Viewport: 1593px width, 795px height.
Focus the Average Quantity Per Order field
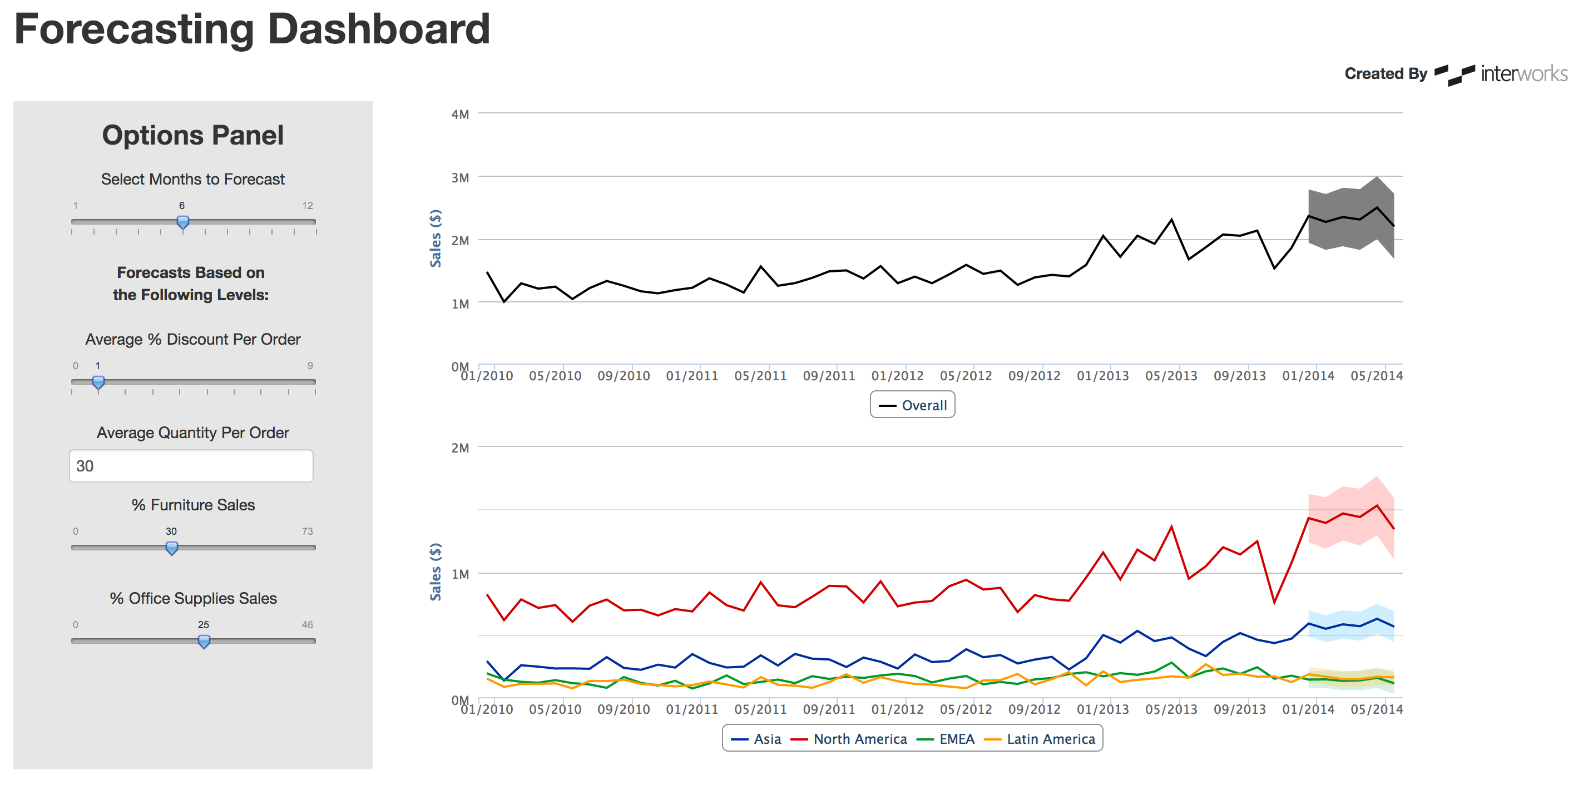(191, 466)
